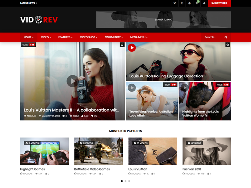The height and width of the screenshot is (188, 251).
Task: Click the VidoRev logo
Action: (39, 20)
